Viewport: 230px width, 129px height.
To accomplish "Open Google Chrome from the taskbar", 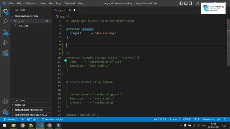I will point(22,125).
